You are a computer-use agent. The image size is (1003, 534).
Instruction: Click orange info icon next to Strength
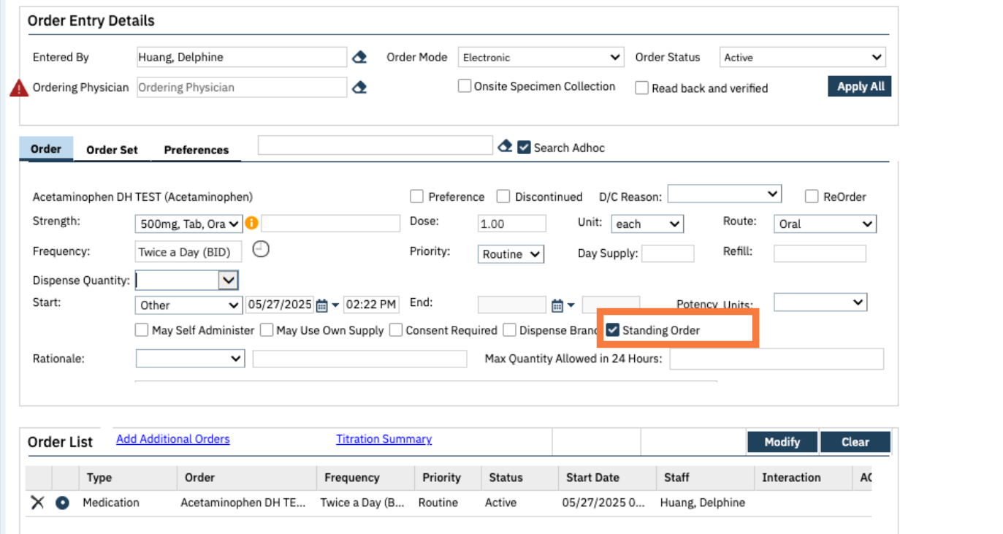(x=251, y=224)
